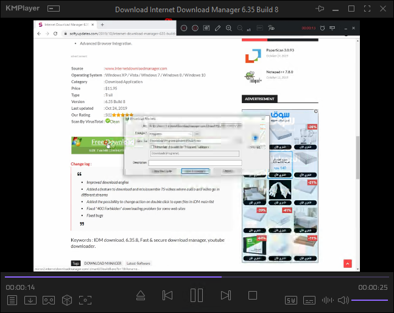Pin the player window always on top
Image resolution: width=394 pixels, height=313 pixels.
coord(320,9)
